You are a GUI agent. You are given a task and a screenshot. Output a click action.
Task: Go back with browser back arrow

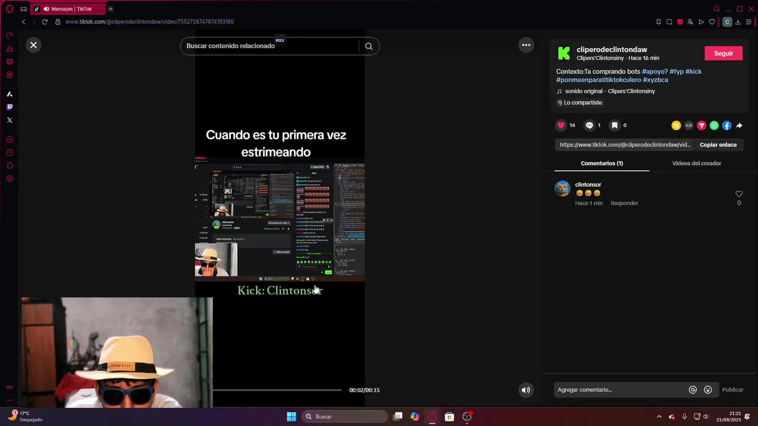click(24, 22)
